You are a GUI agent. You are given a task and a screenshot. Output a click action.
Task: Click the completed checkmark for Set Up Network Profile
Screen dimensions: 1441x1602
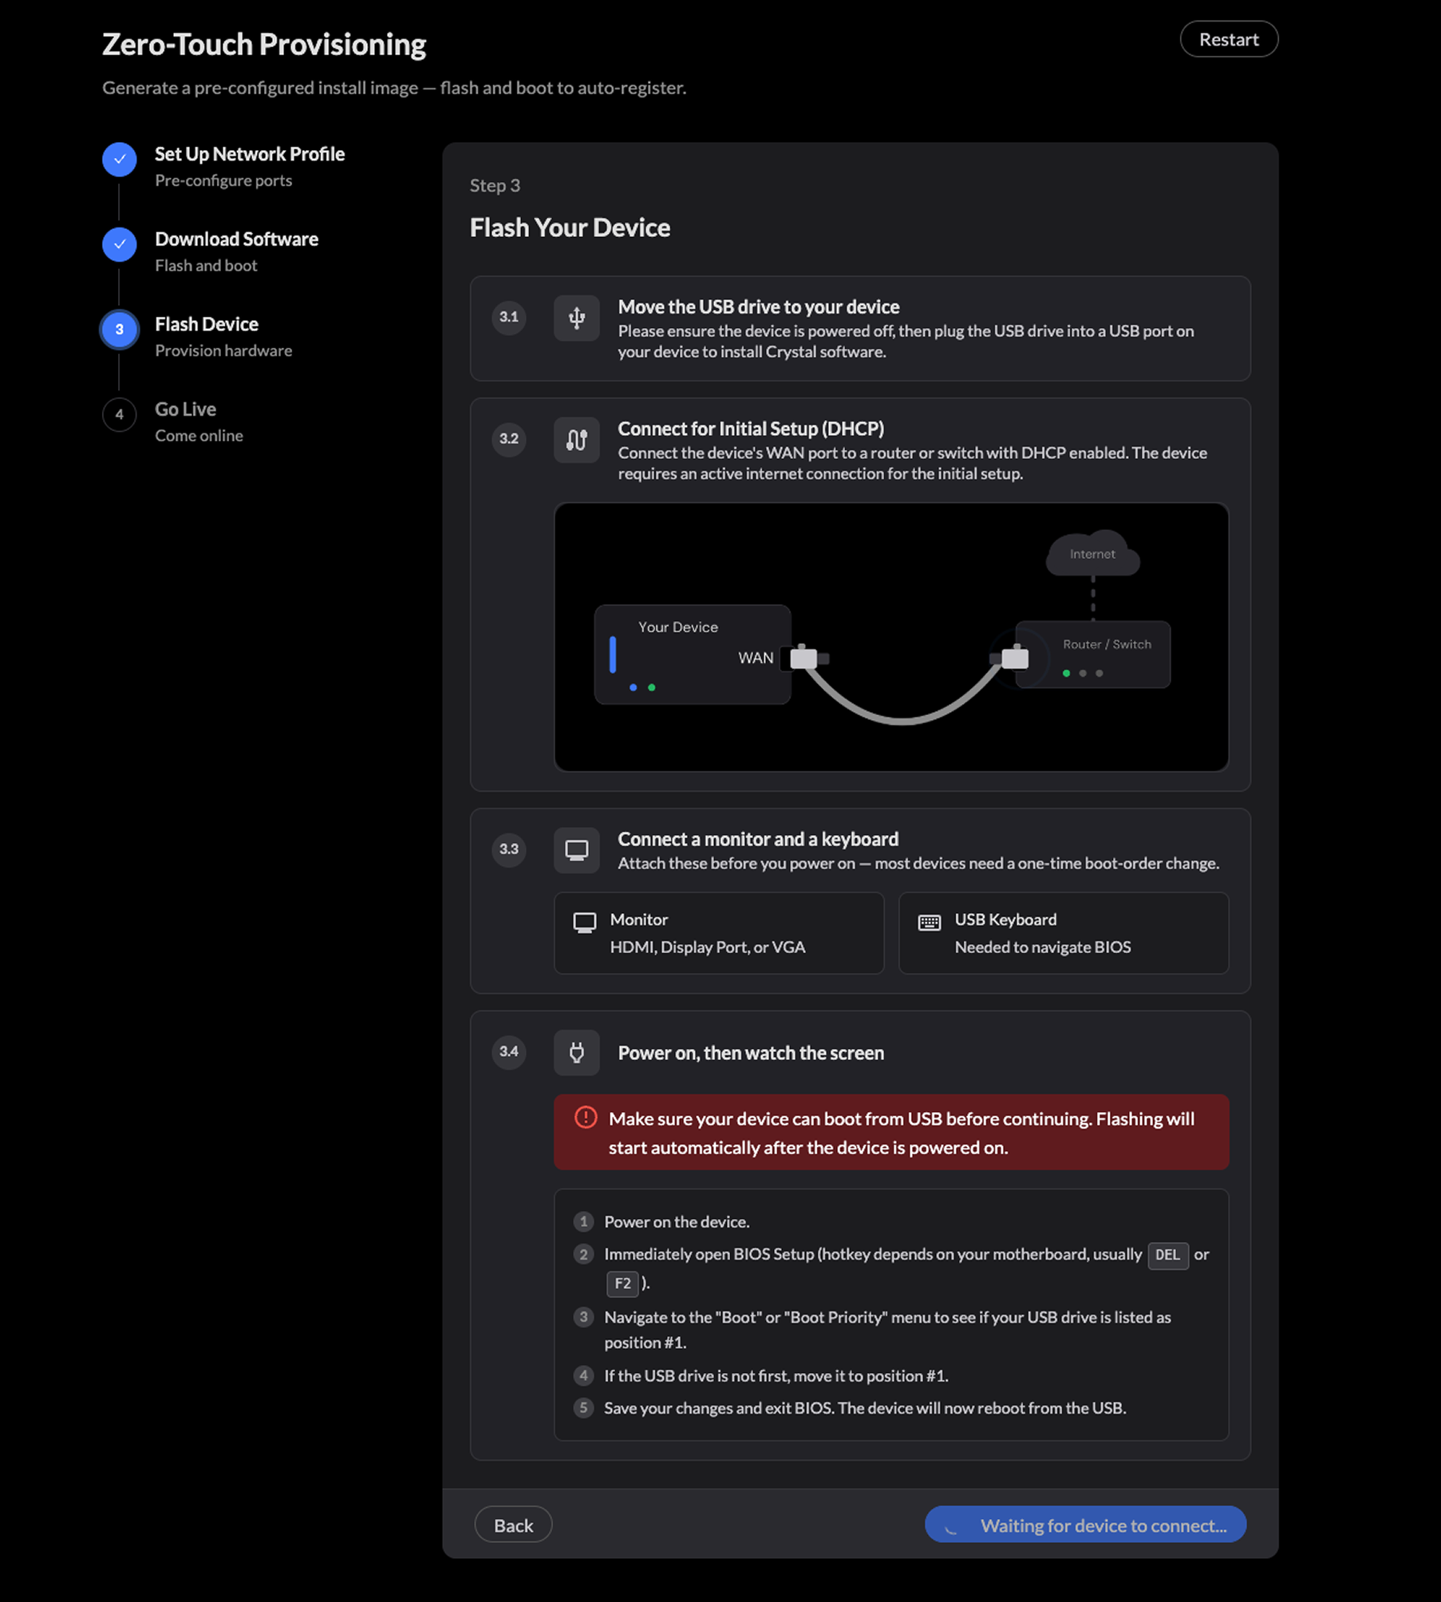point(119,159)
